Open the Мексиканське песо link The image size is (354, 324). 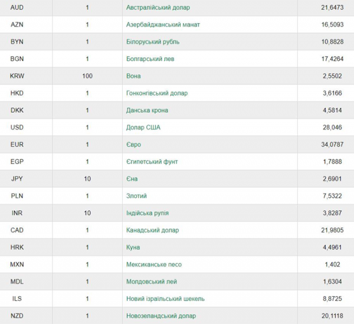point(154,264)
